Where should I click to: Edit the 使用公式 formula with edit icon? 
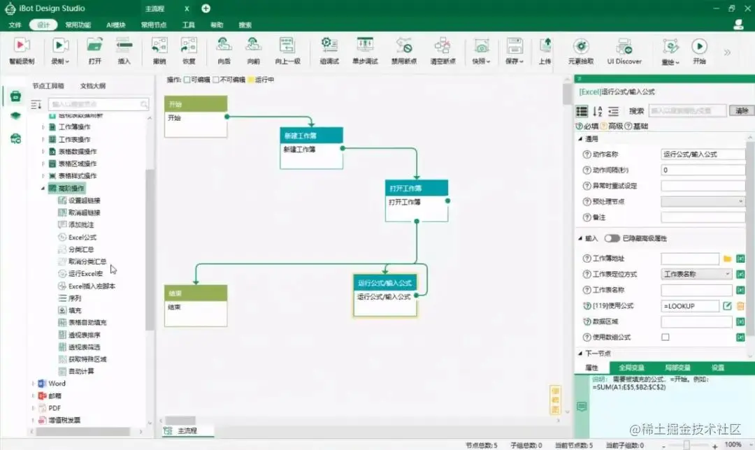click(727, 305)
